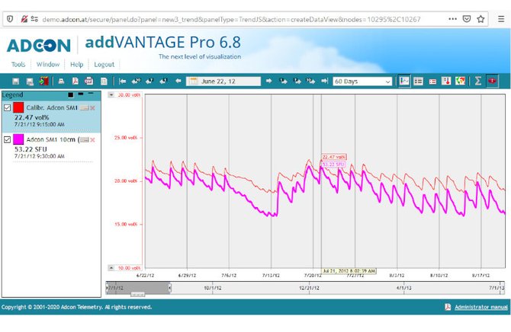Switch to the trend chart view icon

pyautogui.click(x=404, y=81)
